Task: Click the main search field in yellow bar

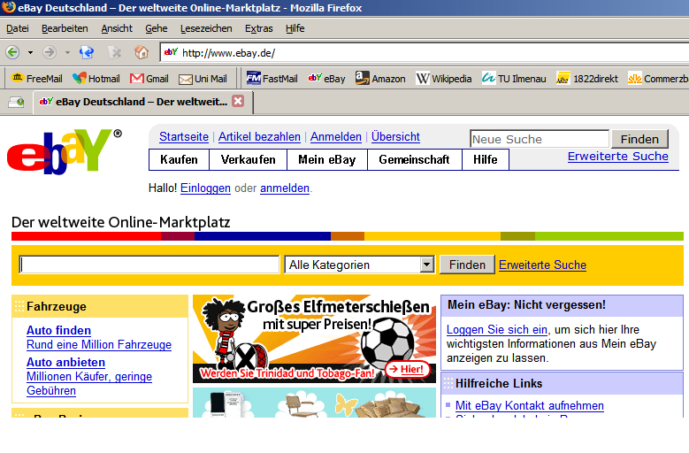Action: tap(149, 265)
